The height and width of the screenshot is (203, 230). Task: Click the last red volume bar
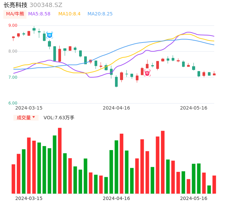214,185
